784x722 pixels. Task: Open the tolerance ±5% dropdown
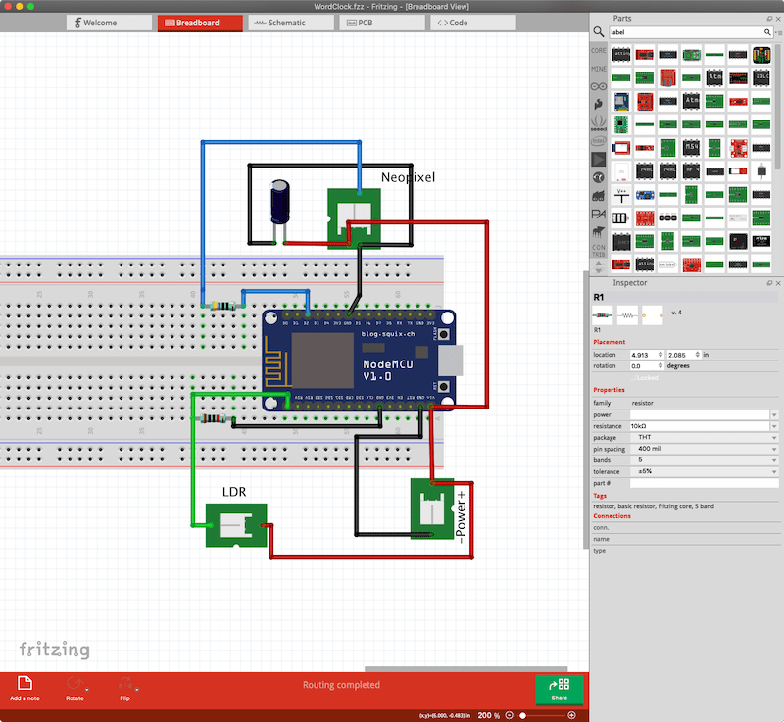[x=704, y=471]
